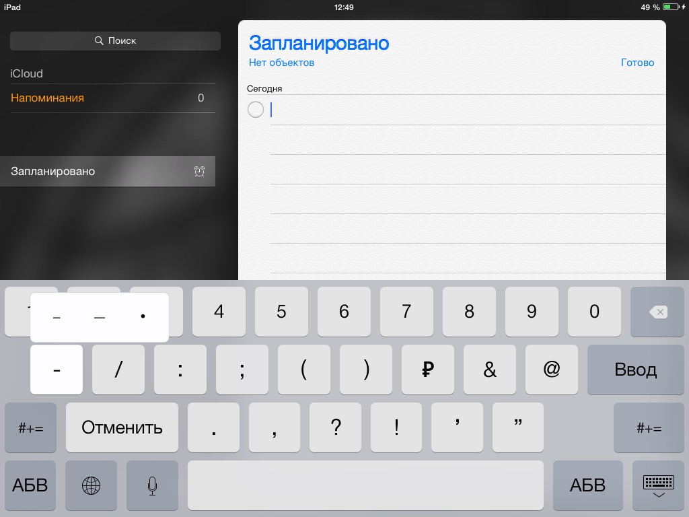
Task: Choose the bullet character in hyphen popup
Action: [x=143, y=317]
